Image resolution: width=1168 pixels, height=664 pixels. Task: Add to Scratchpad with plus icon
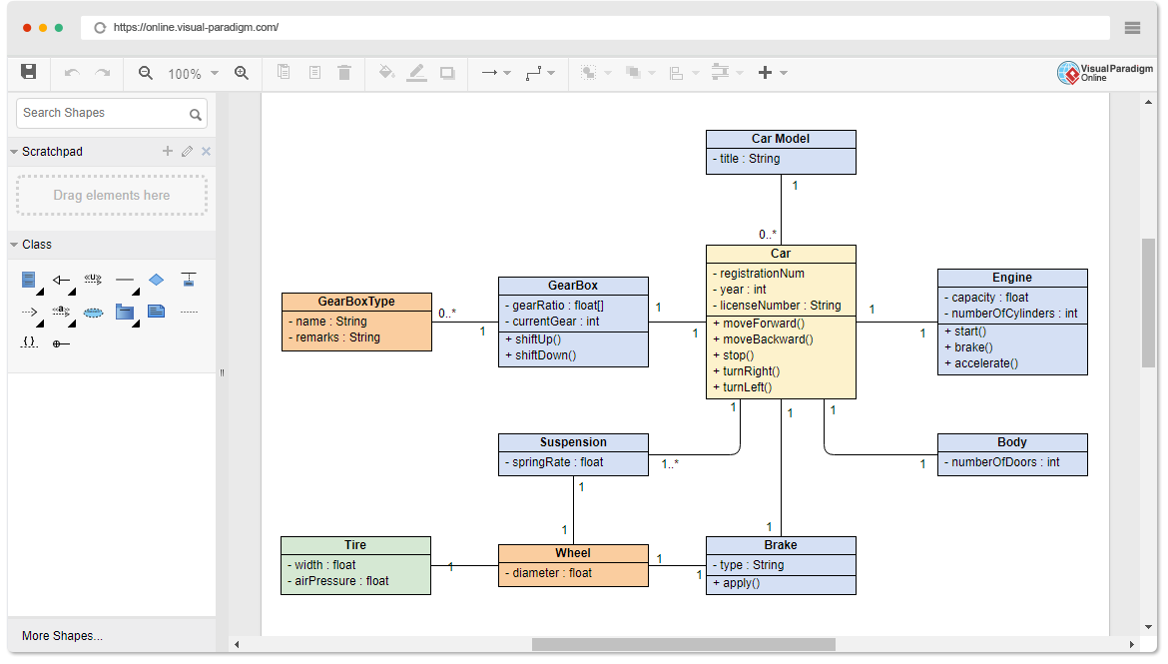click(x=168, y=152)
